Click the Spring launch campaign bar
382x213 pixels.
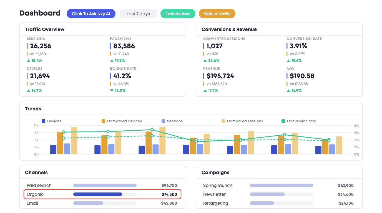[282, 185]
